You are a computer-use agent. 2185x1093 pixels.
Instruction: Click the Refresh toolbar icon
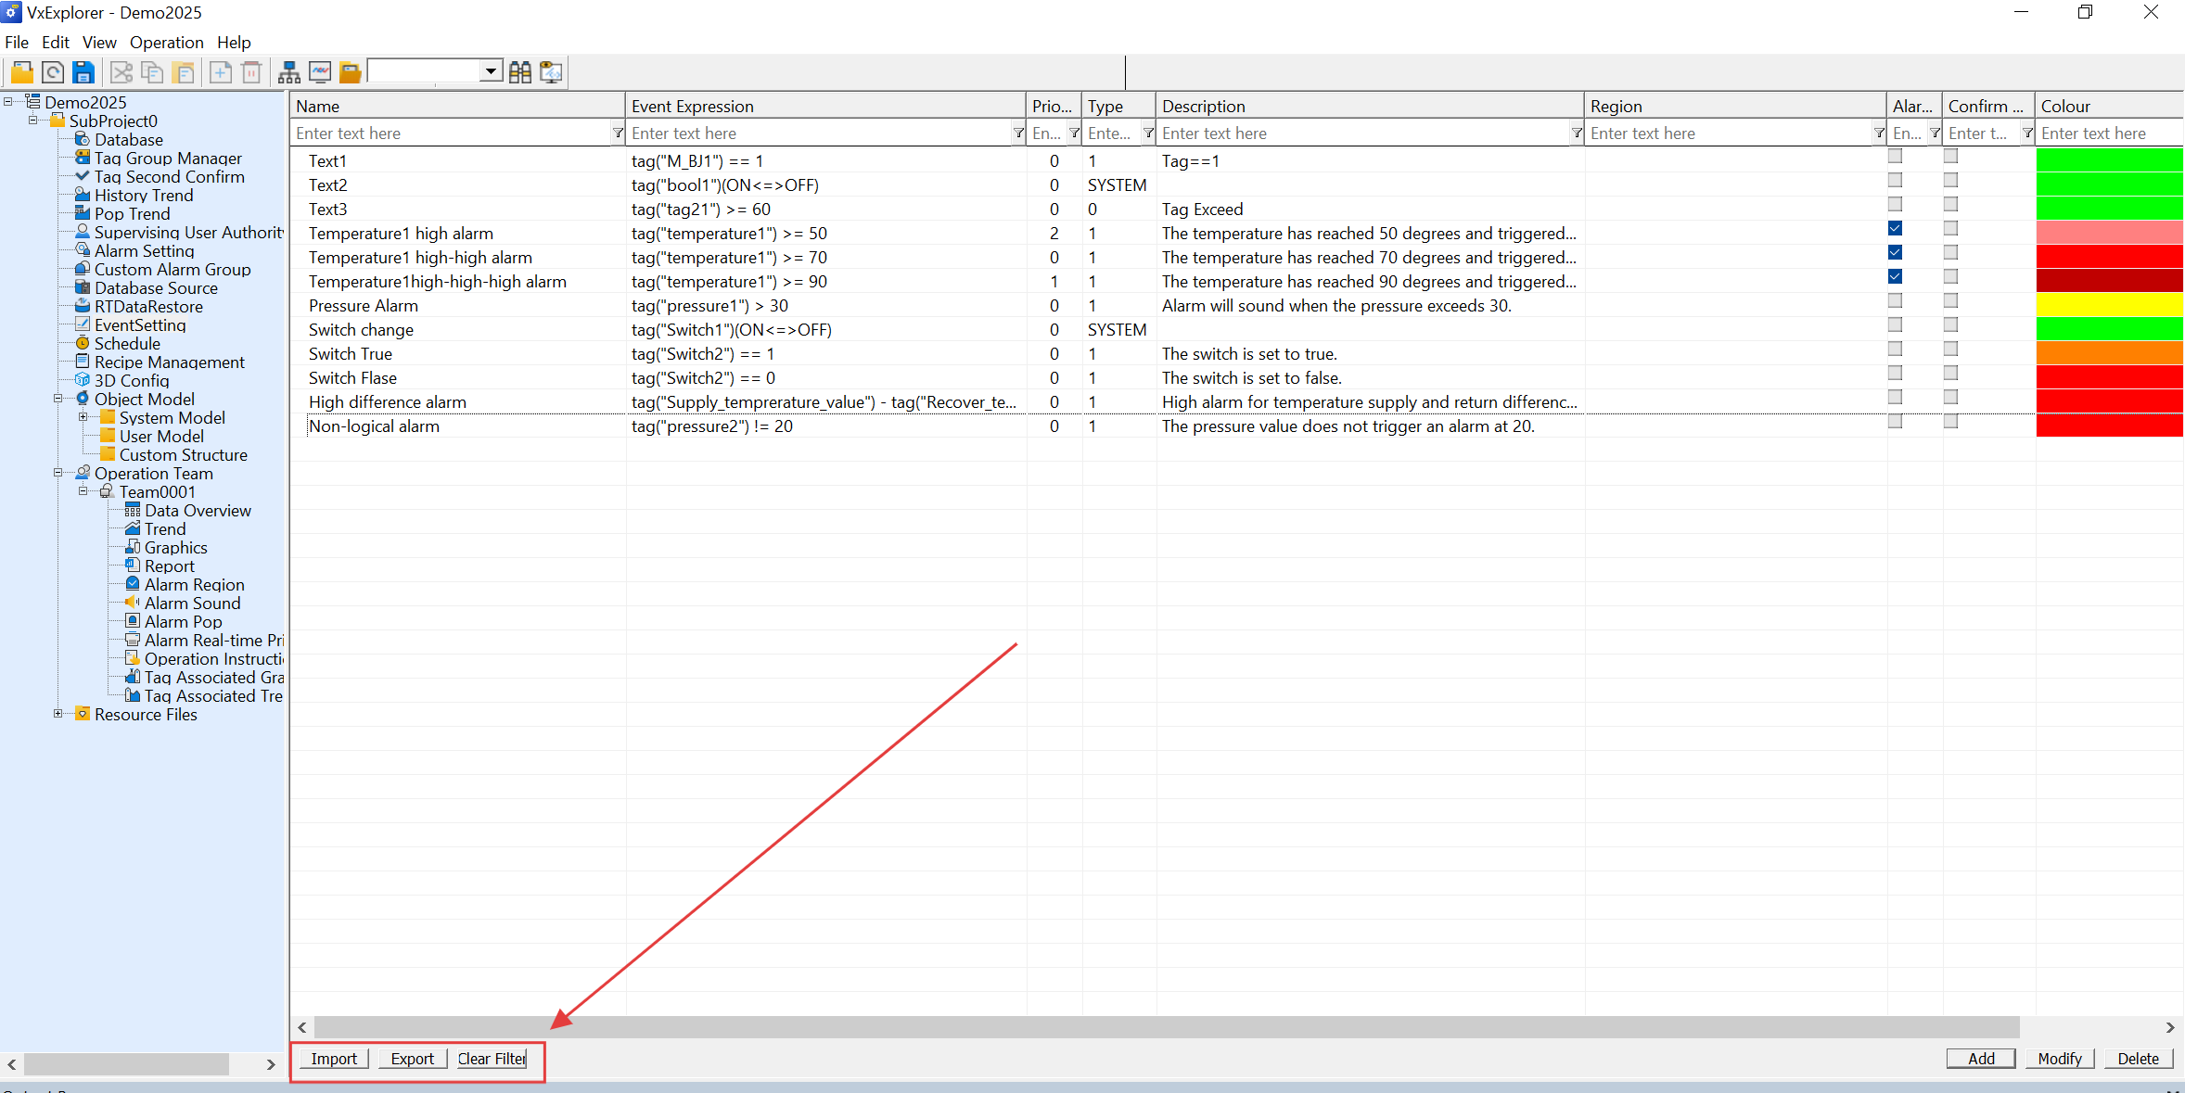click(x=53, y=72)
